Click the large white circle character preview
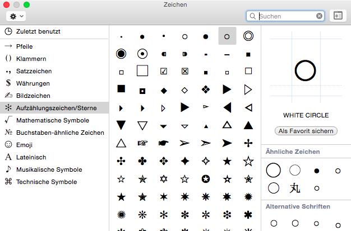The width and height of the screenshot is (351, 231). (x=306, y=70)
